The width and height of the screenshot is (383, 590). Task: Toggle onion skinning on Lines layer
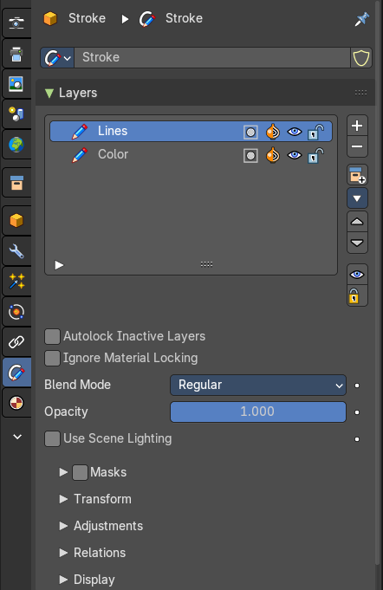tap(273, 132)
